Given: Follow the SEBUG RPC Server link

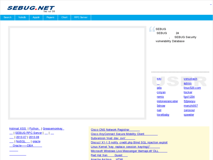Looking at the screenshot, I should click(x=28, y=133).
